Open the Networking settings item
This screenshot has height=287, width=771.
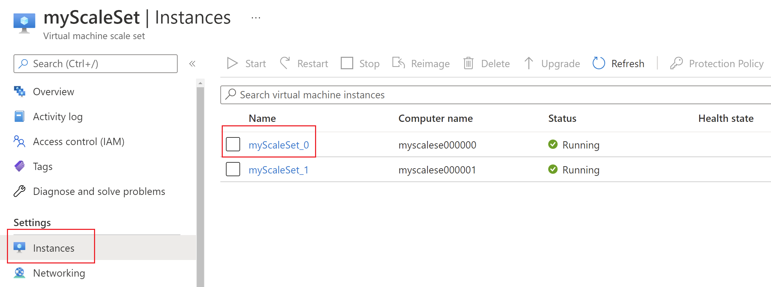tap(59, 273)
